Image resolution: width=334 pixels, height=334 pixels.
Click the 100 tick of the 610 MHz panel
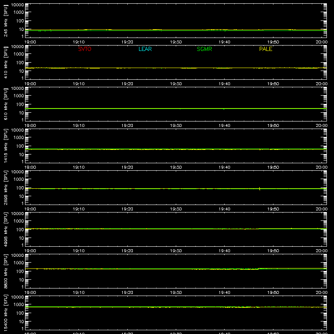point(20,104)
